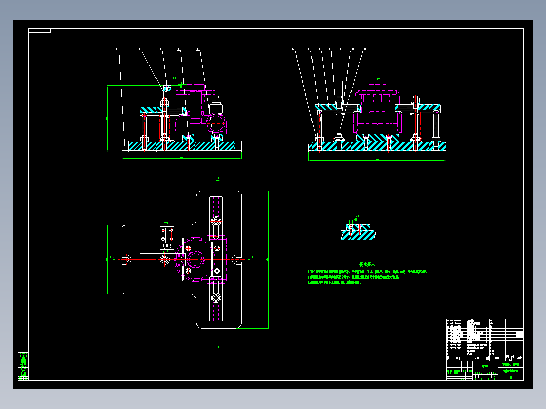Click the green technical requirements heading
Image resolution: width=546 pixels, height=409 pixels.
tap(367, 264)
